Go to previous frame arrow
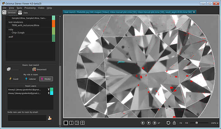This screenshot has height=129, width=221. (143, 123)
